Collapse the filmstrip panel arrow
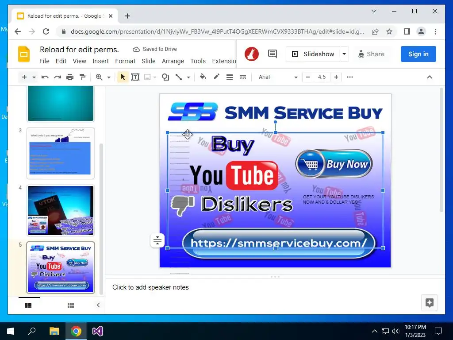453x340 pixels. pyautogui.click(x=98, y=305)
